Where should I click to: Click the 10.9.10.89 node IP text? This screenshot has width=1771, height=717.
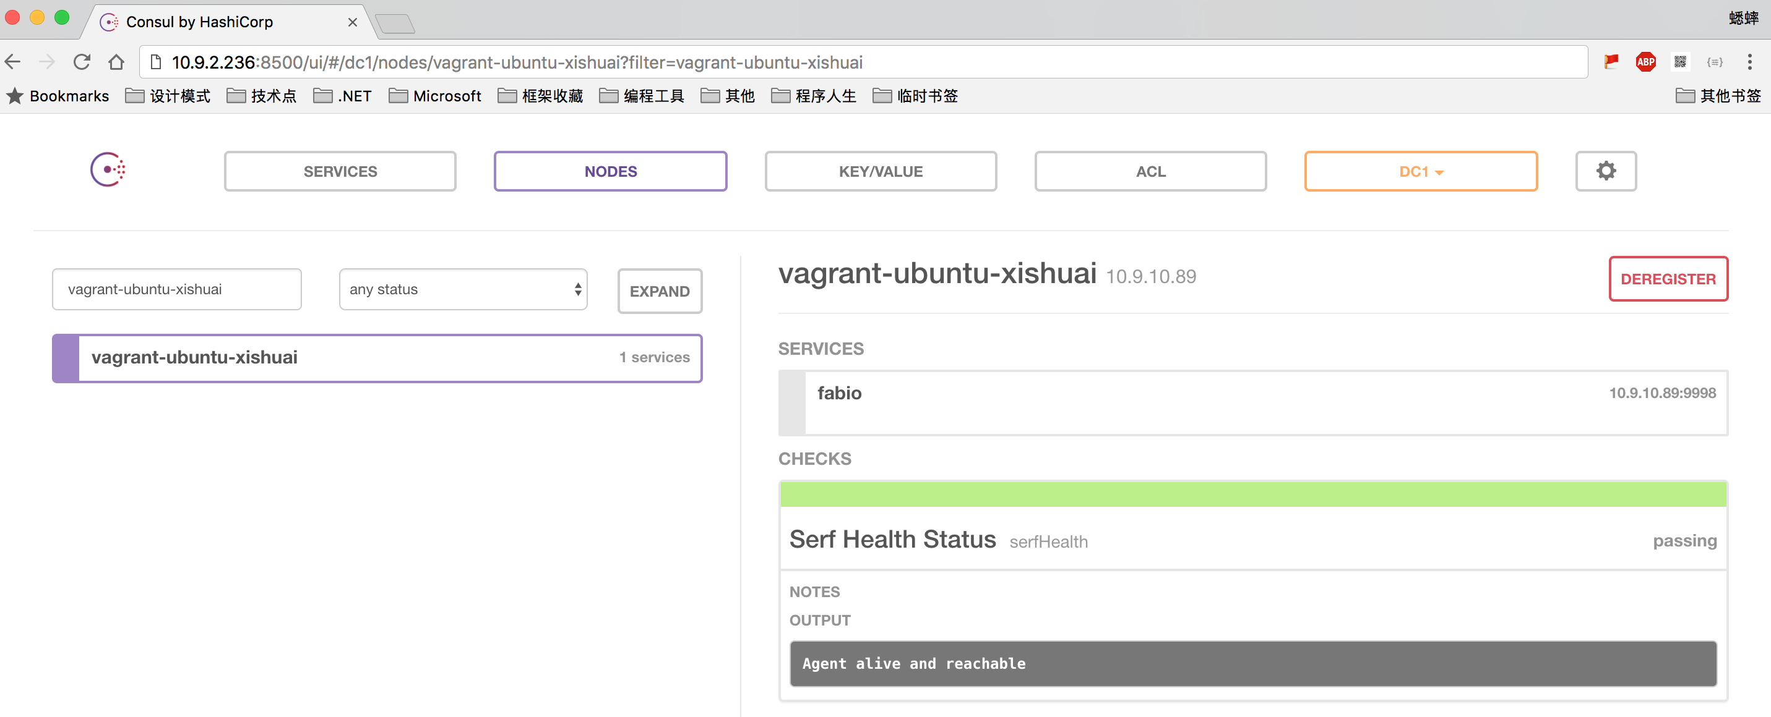[x=1150, y=277]
